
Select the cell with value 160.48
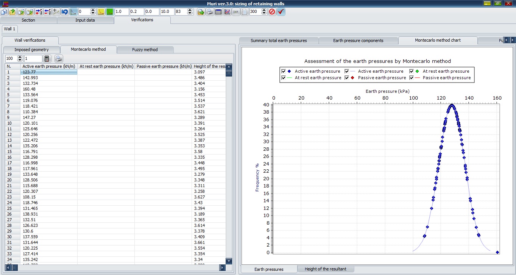tap(49, 89)
